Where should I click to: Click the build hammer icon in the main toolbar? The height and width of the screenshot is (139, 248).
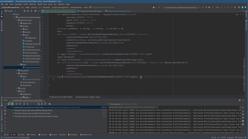[x=159, y=7]
